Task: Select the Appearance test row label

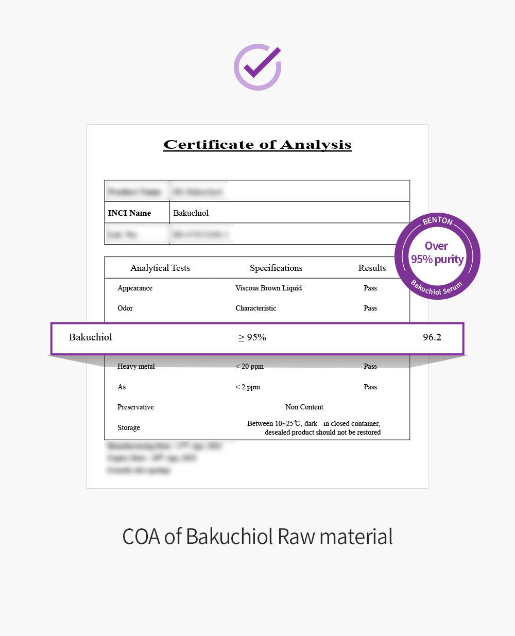Action: tap(135, 288)
